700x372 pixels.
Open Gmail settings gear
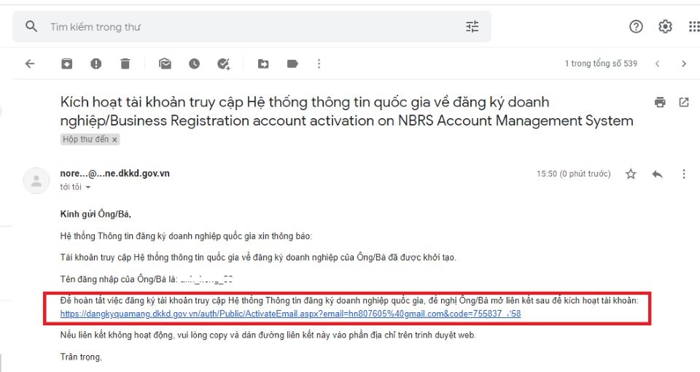coord(665,27)
